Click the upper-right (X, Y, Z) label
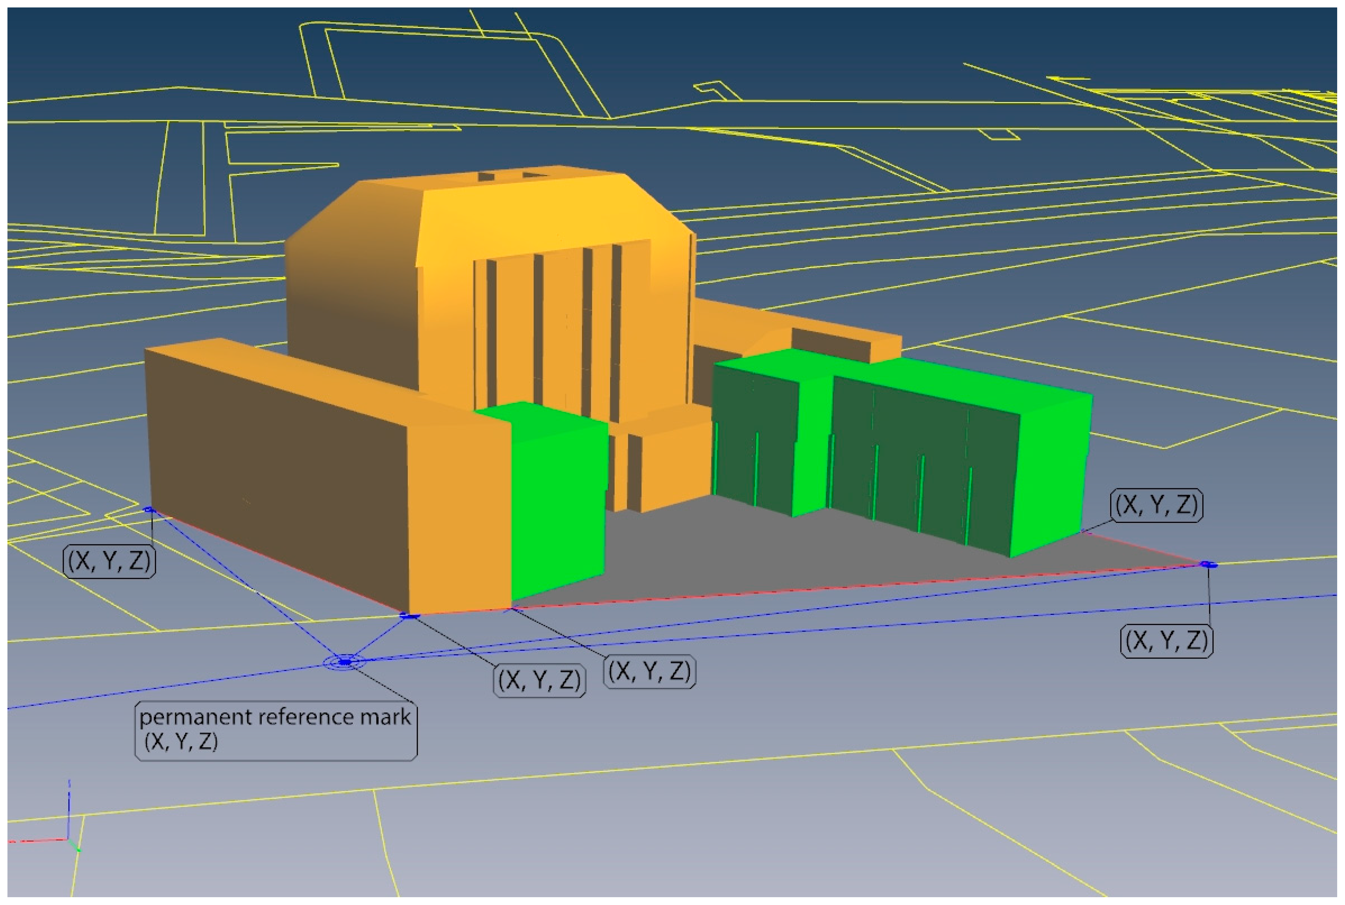 (1156, 506)
